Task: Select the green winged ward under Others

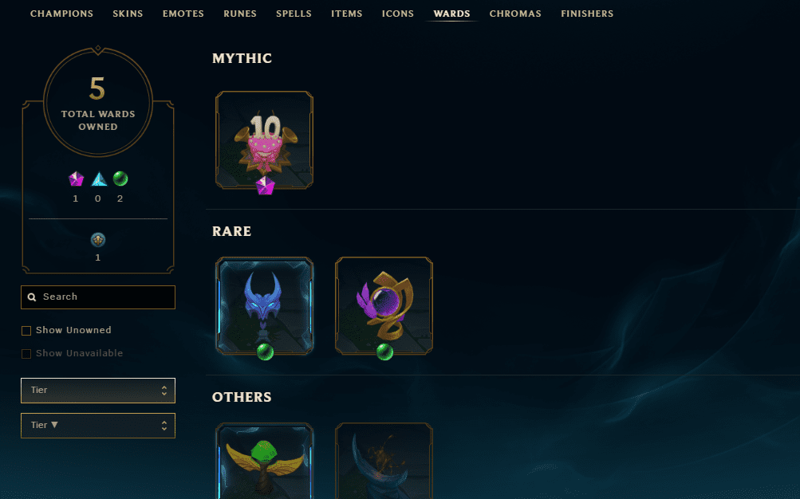Action: tap(264, 461)
